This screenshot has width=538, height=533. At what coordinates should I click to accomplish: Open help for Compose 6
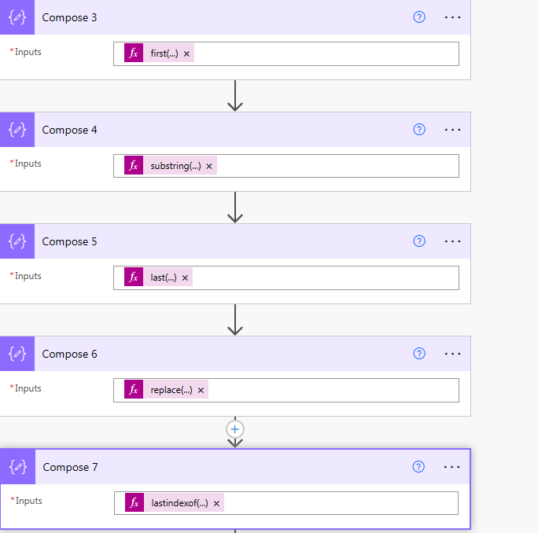coord(419,354)
